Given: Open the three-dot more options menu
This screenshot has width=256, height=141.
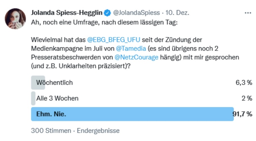Looking at the screenshot, I should tap(248, 13).
